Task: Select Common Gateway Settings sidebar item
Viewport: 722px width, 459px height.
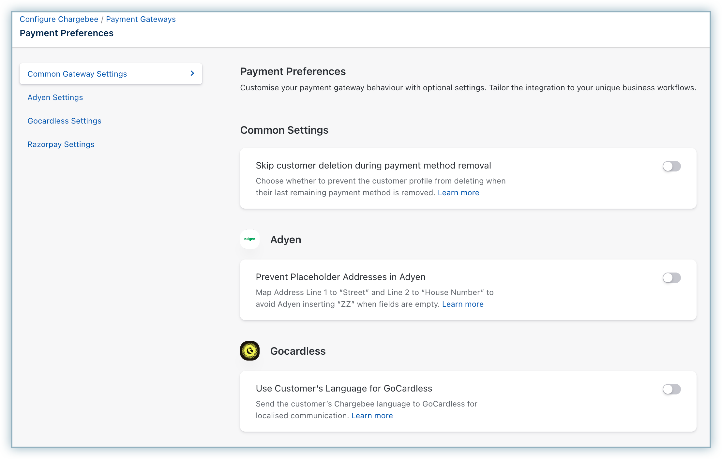Action: click(x=77, y=74)
